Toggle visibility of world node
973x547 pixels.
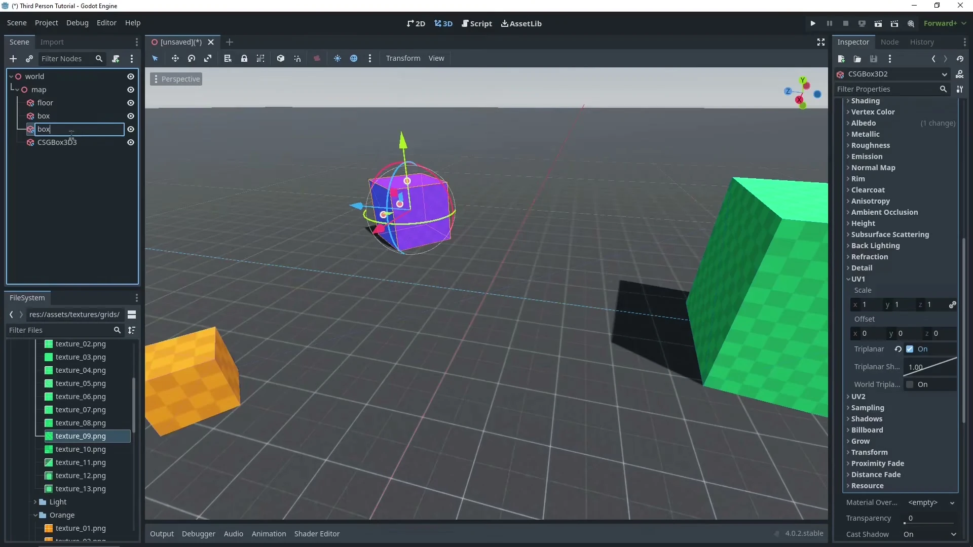tap(131, 76)
